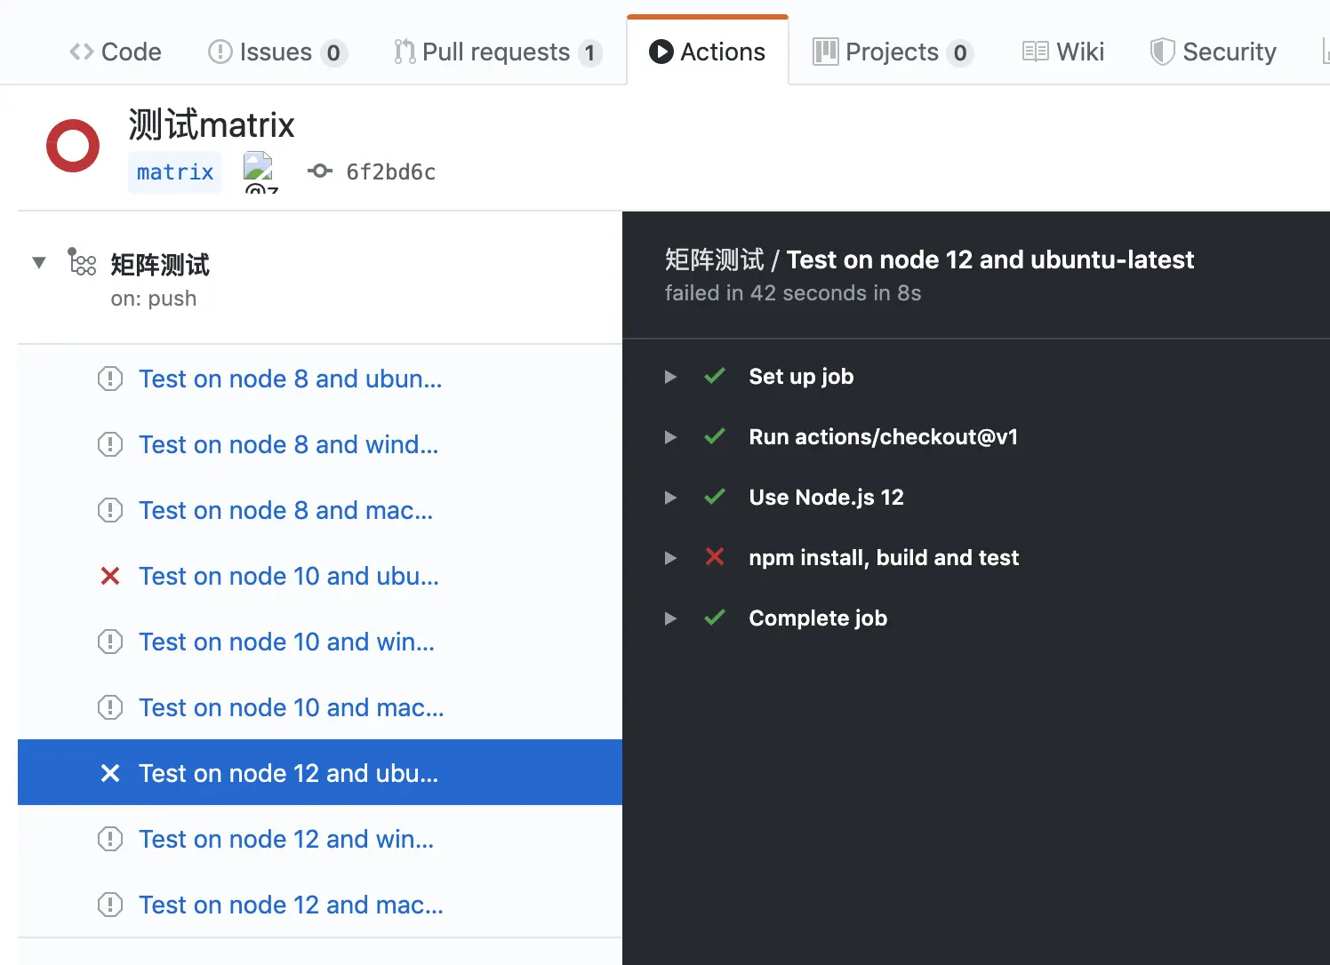Click the Projects board icon

pos(826,52)
